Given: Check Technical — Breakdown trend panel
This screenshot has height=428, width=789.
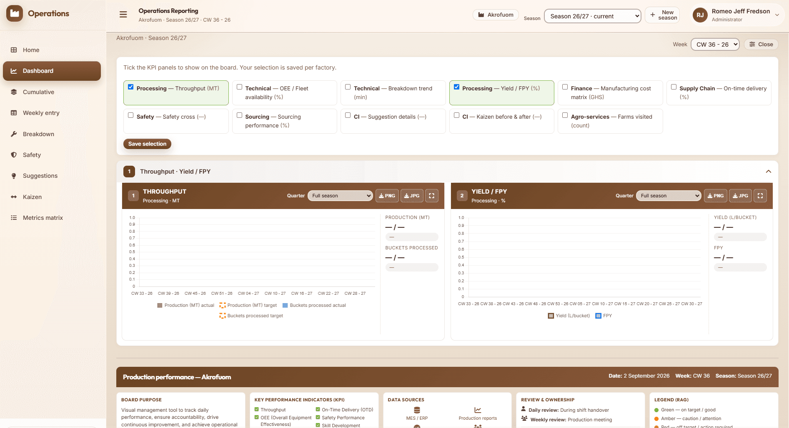Looking at the screenshot, I should coord(348,87).
